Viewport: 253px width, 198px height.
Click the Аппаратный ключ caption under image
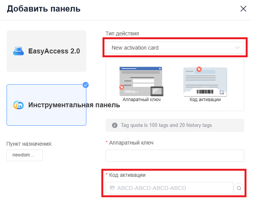(x=141, y=100)
